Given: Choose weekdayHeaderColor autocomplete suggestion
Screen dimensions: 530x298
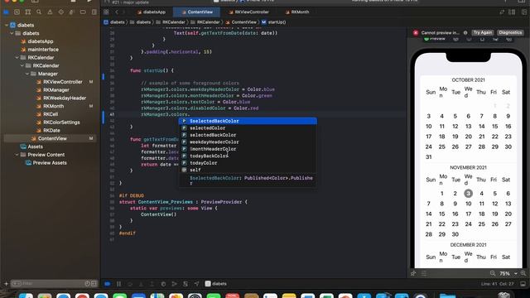Looking at the screenshot, I should (x=248, y=142).
